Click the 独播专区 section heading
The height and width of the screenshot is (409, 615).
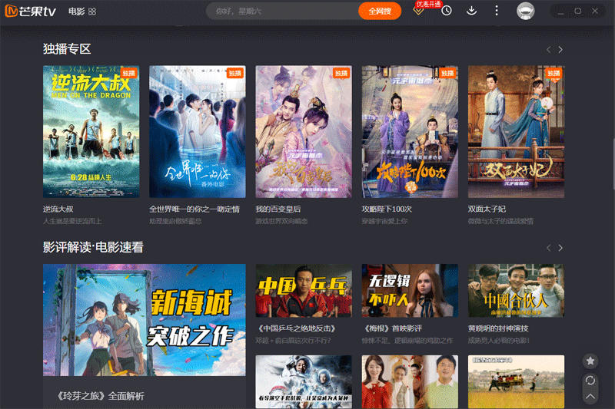click(67, 49)
